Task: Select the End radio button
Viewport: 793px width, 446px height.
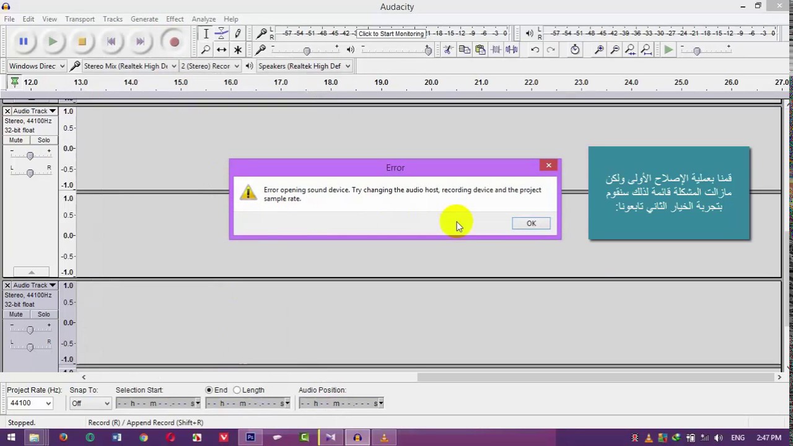Action: tap(209, 390)
